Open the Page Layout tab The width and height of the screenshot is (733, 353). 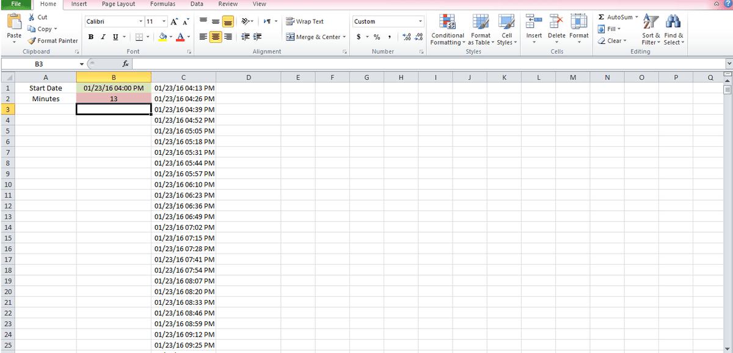click(x=119, y=4)
